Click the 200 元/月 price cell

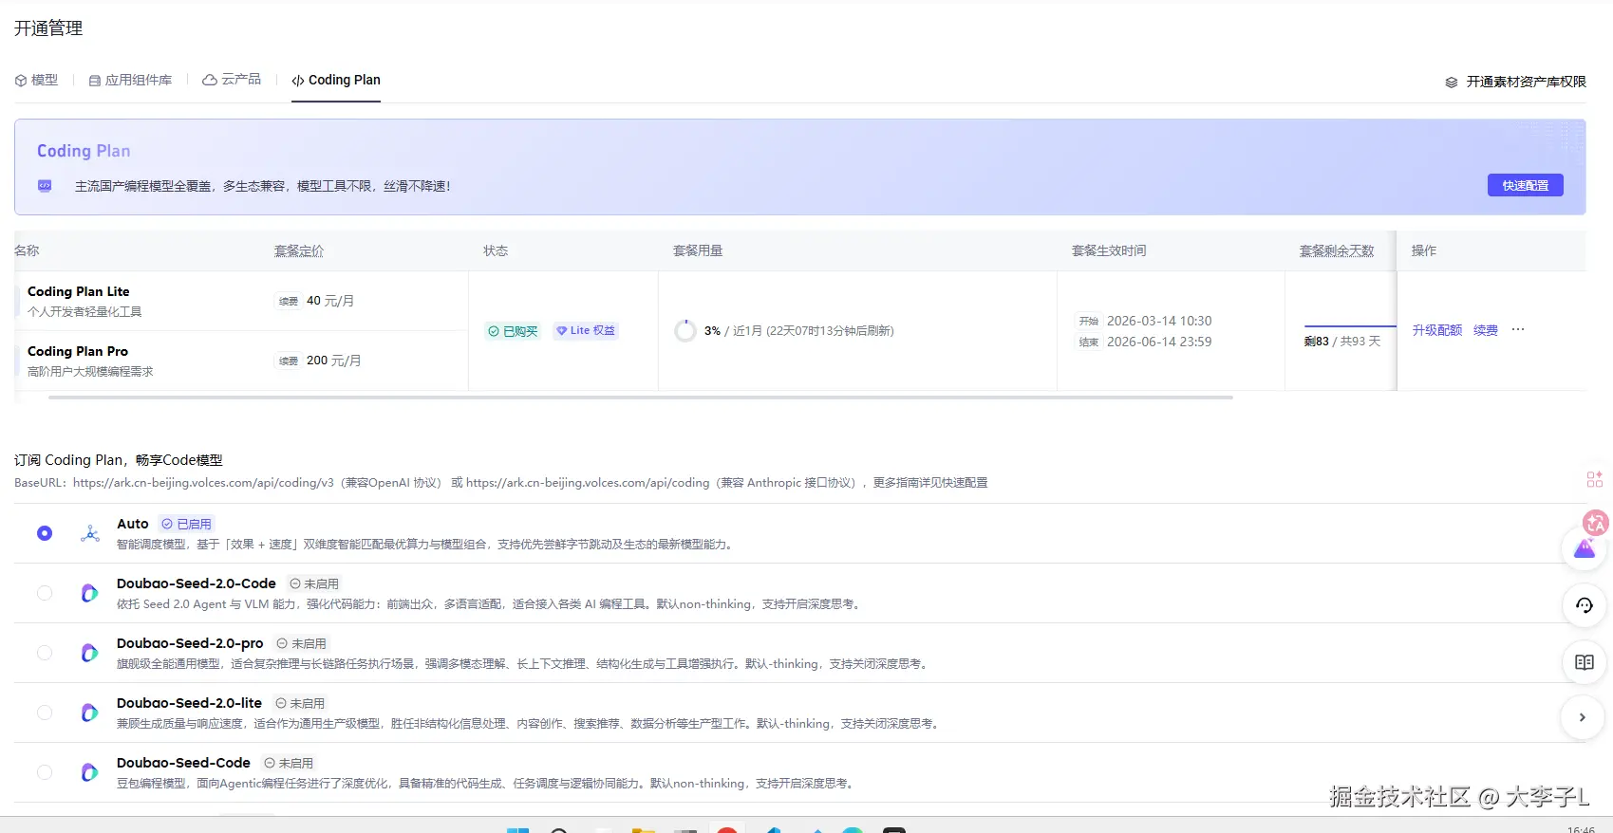tap(333, 361)
